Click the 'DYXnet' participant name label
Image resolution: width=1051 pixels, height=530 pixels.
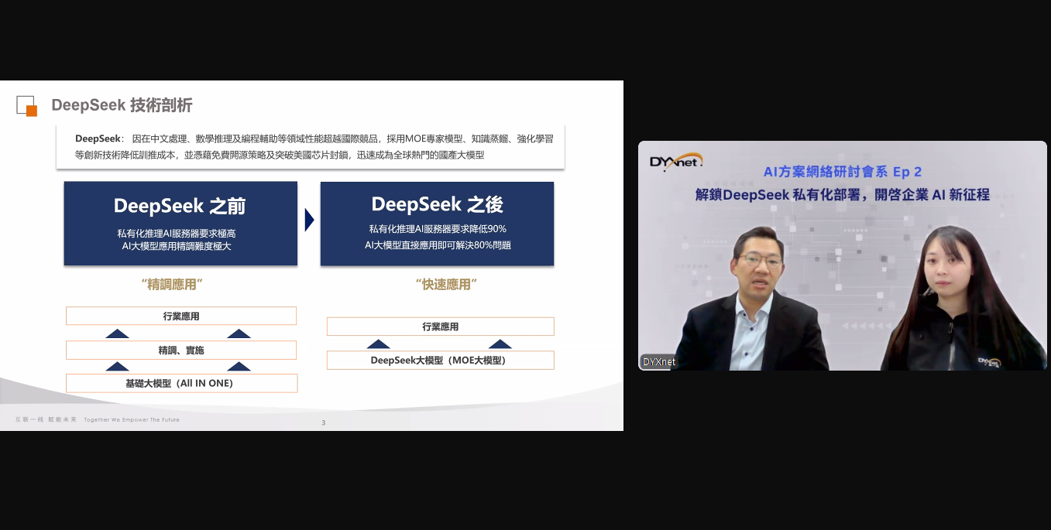(x=658, y=362)
